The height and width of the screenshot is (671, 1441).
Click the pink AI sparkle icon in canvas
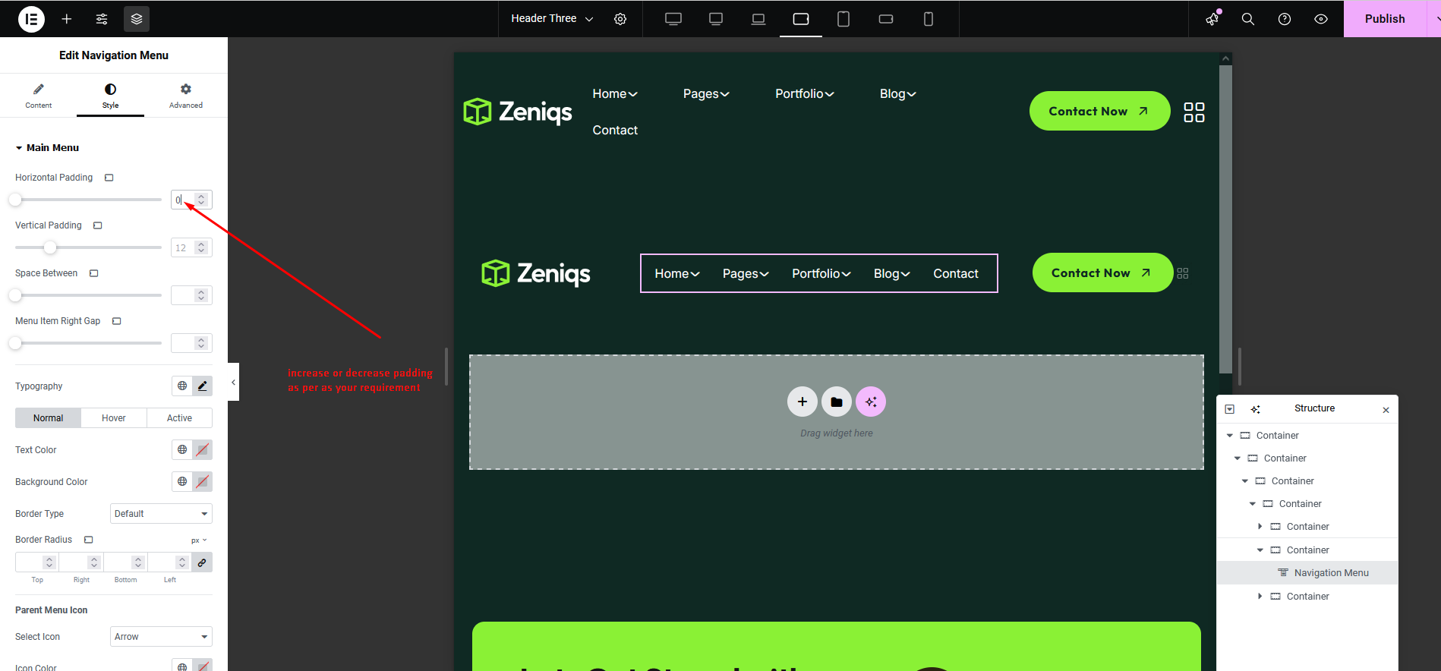click(871, 402)
